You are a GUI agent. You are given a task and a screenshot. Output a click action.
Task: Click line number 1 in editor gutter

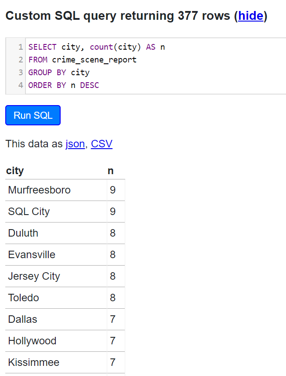[21, 47]
